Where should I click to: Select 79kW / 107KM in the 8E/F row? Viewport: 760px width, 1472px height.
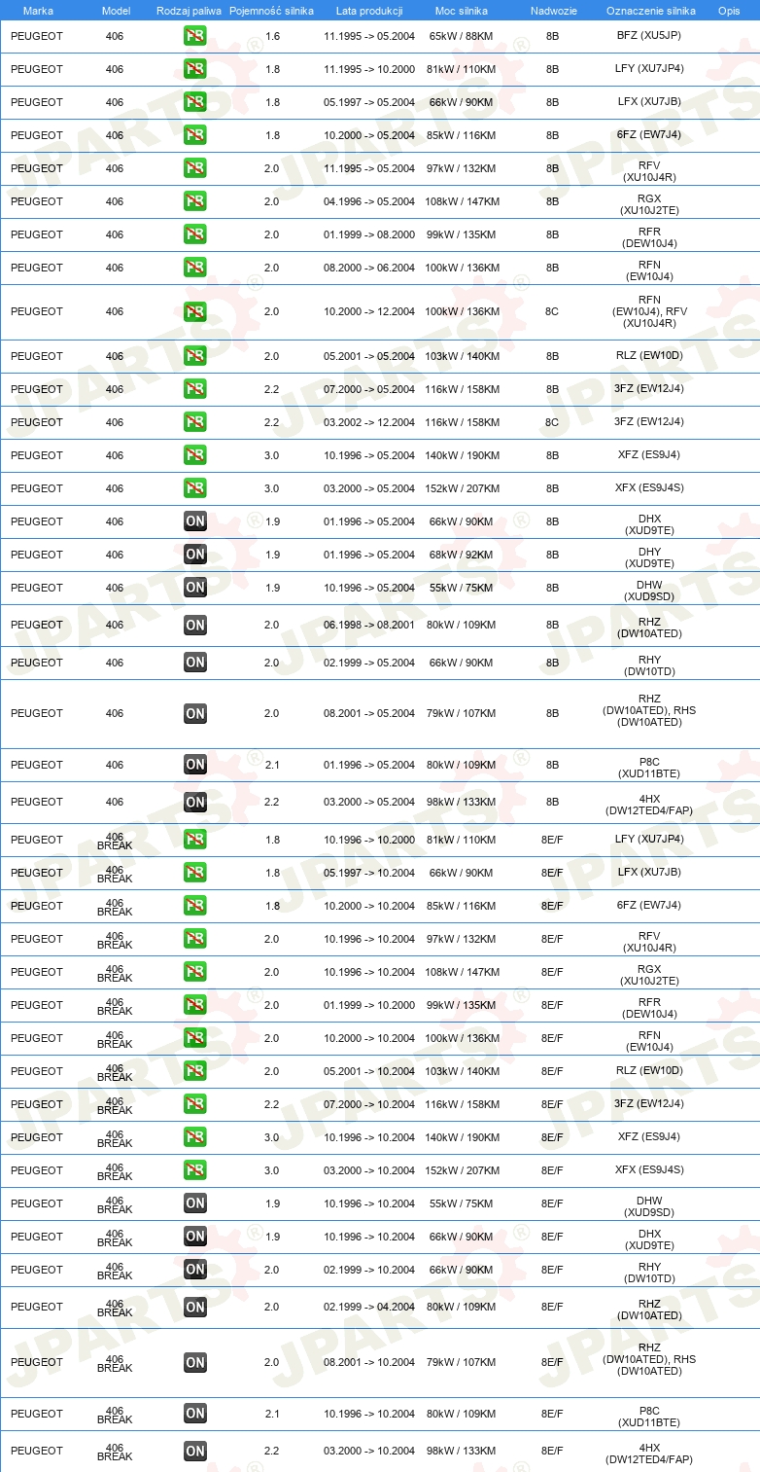click(x=462, y=1362)
